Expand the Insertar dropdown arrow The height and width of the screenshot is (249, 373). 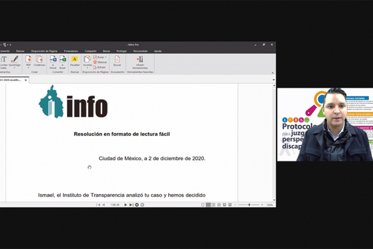tap(87, 68)
